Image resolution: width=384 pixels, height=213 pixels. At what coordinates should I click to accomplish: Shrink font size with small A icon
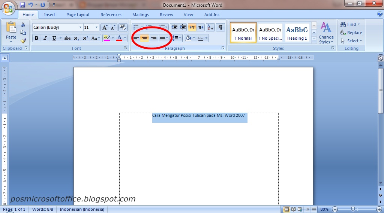coord(113,27)
